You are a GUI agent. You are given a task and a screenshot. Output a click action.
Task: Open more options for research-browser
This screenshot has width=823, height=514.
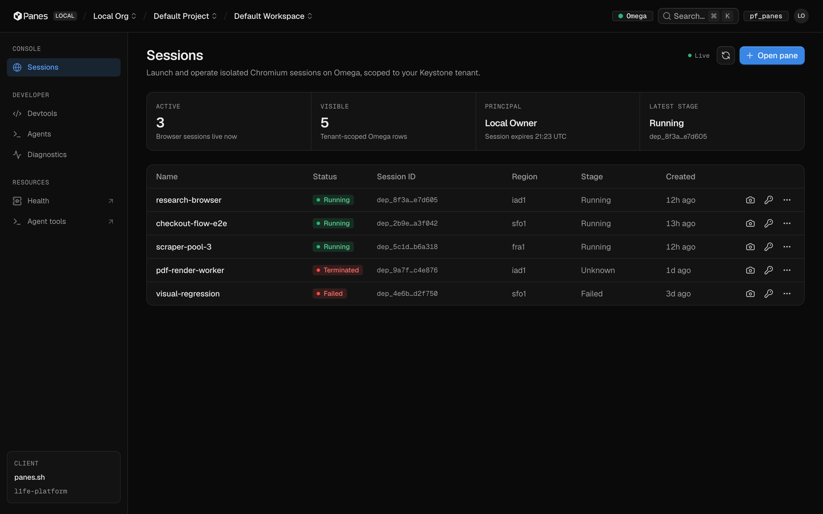[x=787, y=200]
